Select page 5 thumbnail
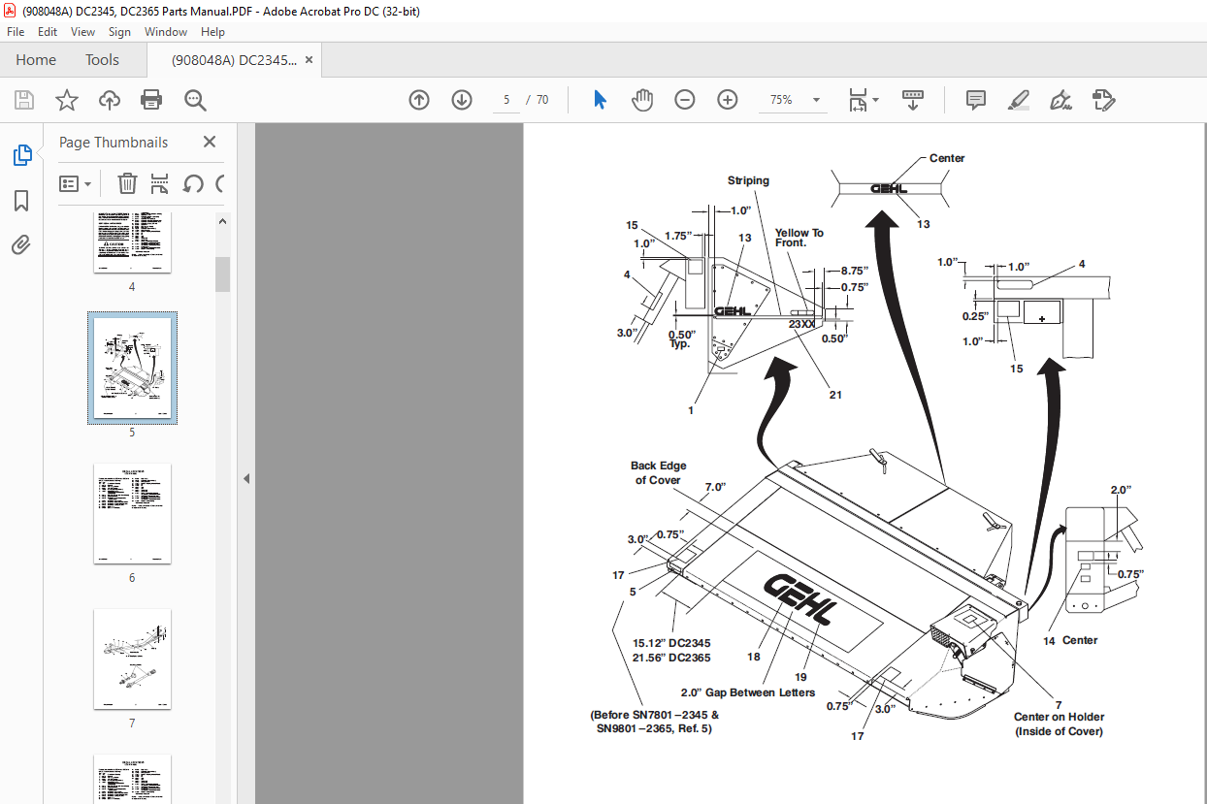Viewport: 1207px width, 804px height. click(x=132, y=368)
